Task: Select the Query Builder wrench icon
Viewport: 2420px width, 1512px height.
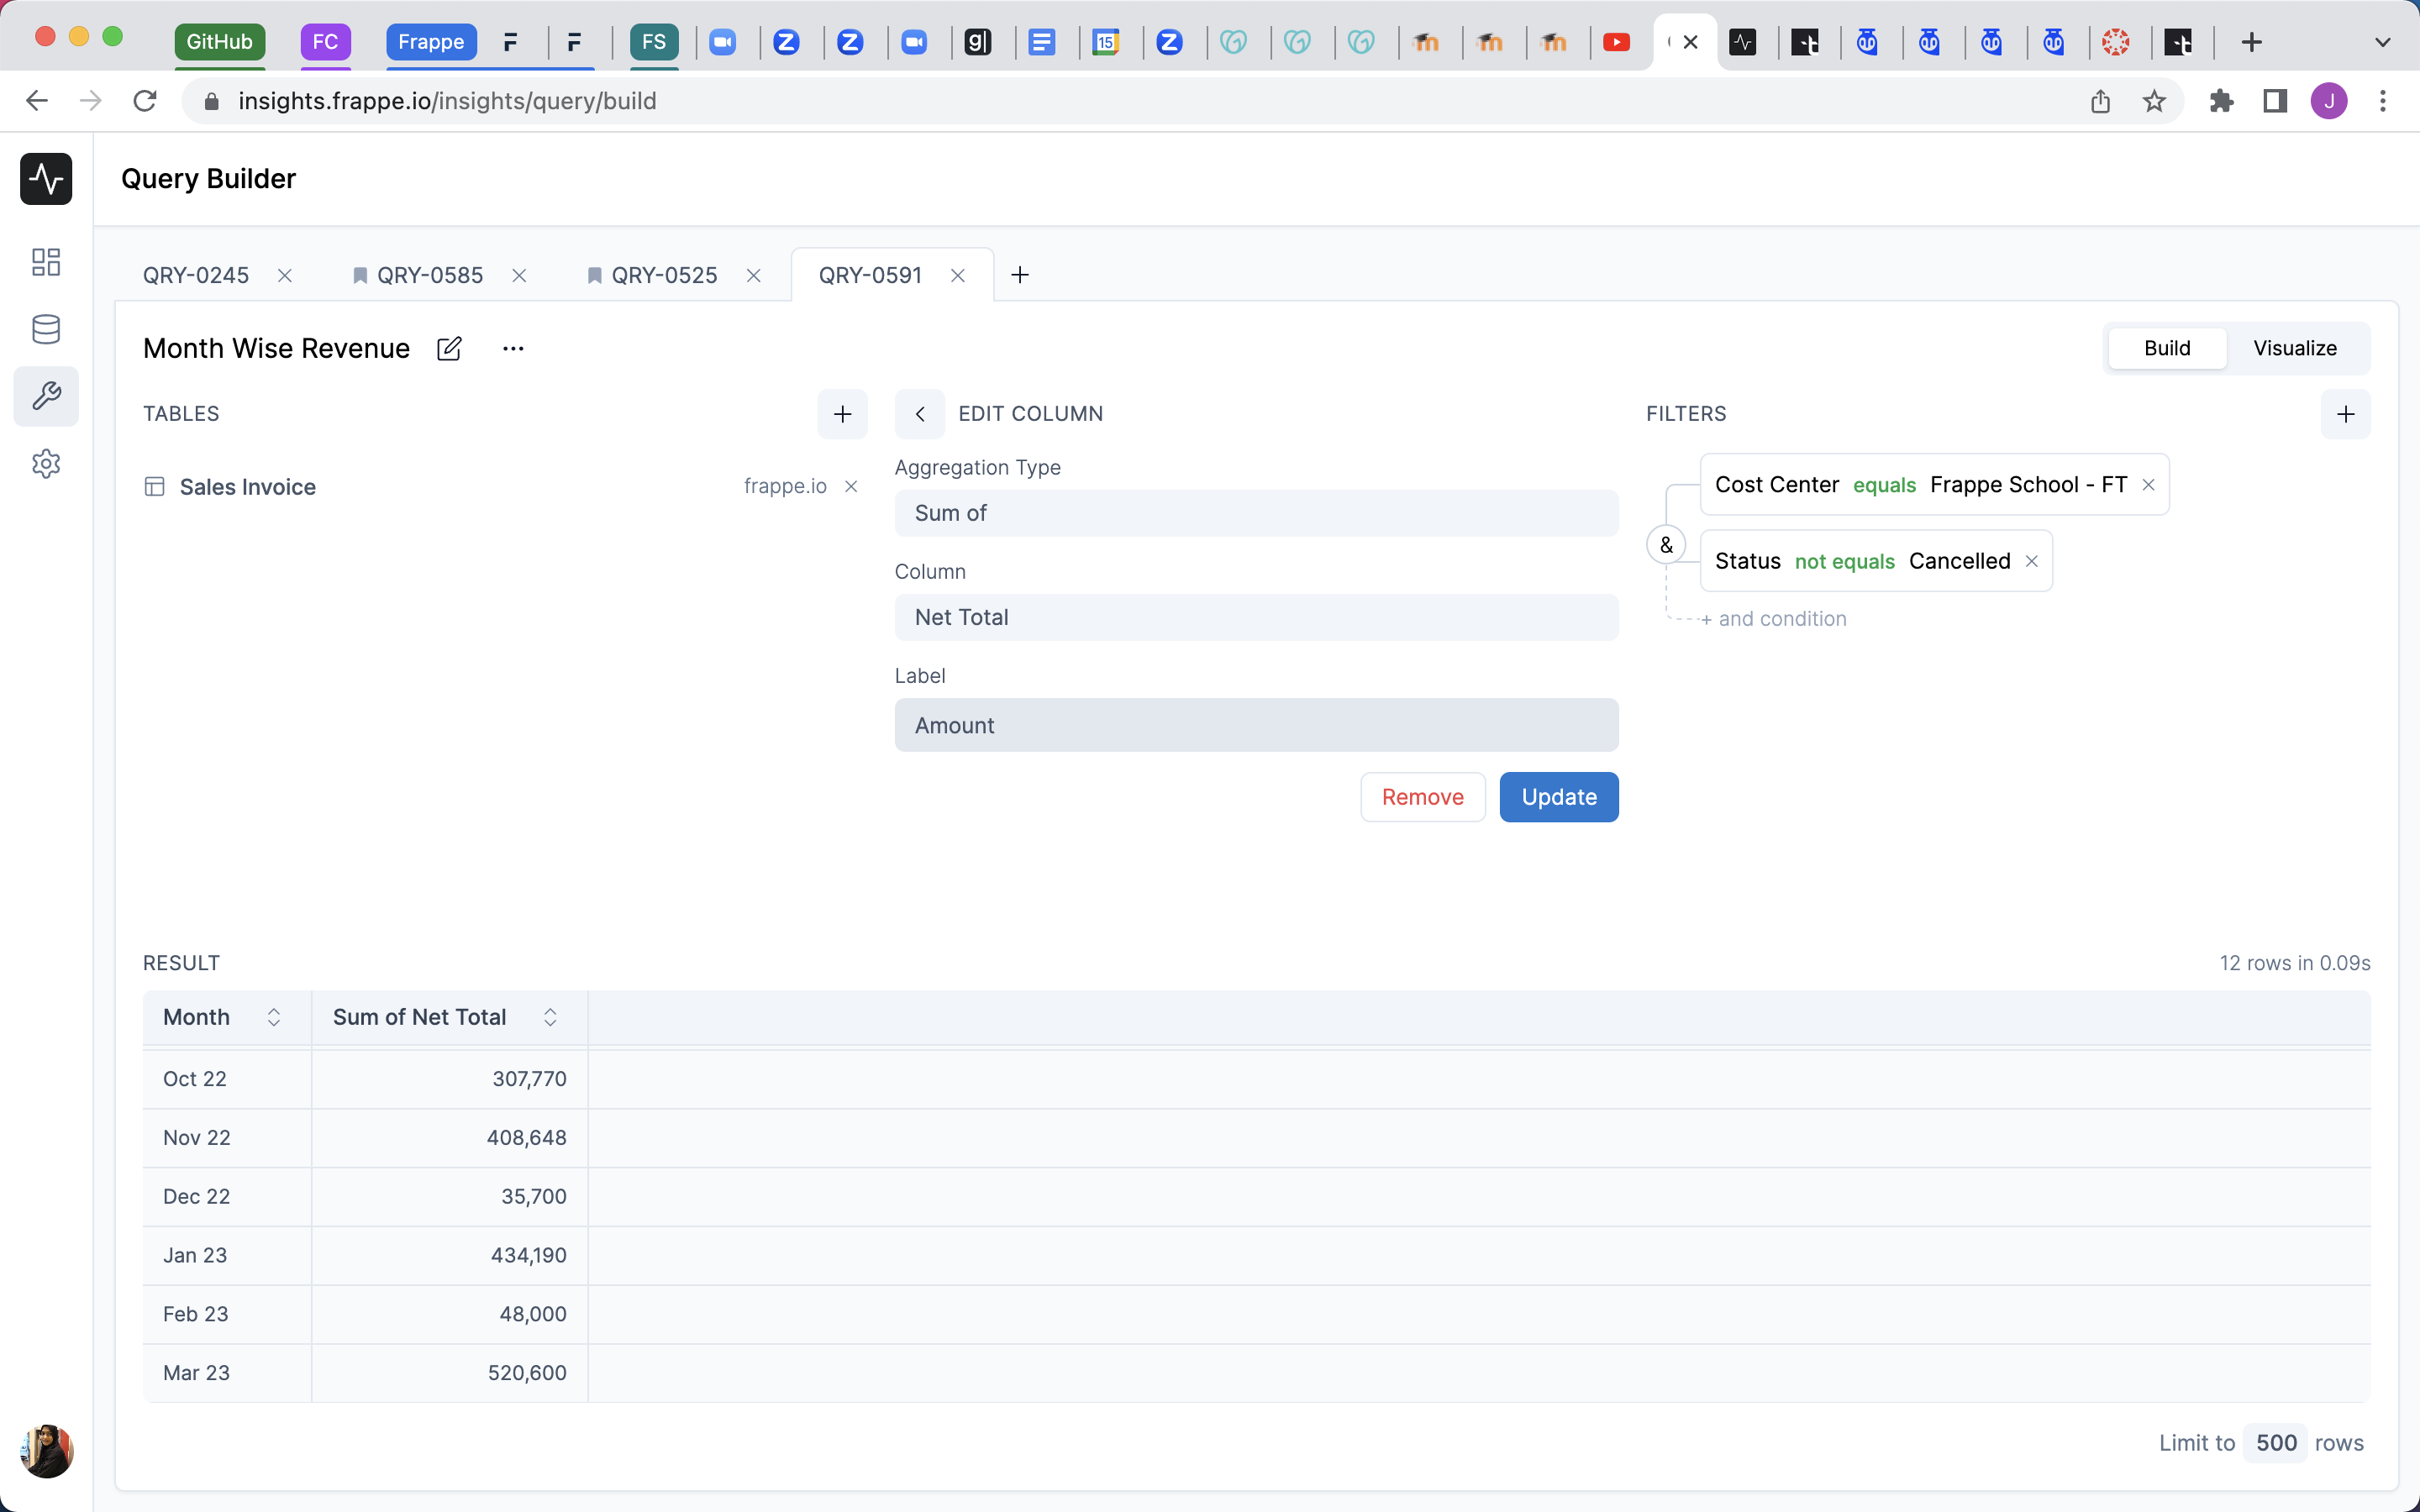Action: coord(46,396)
